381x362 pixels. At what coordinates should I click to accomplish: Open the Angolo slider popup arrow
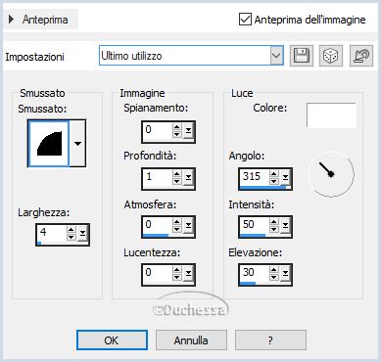point(286,177)
